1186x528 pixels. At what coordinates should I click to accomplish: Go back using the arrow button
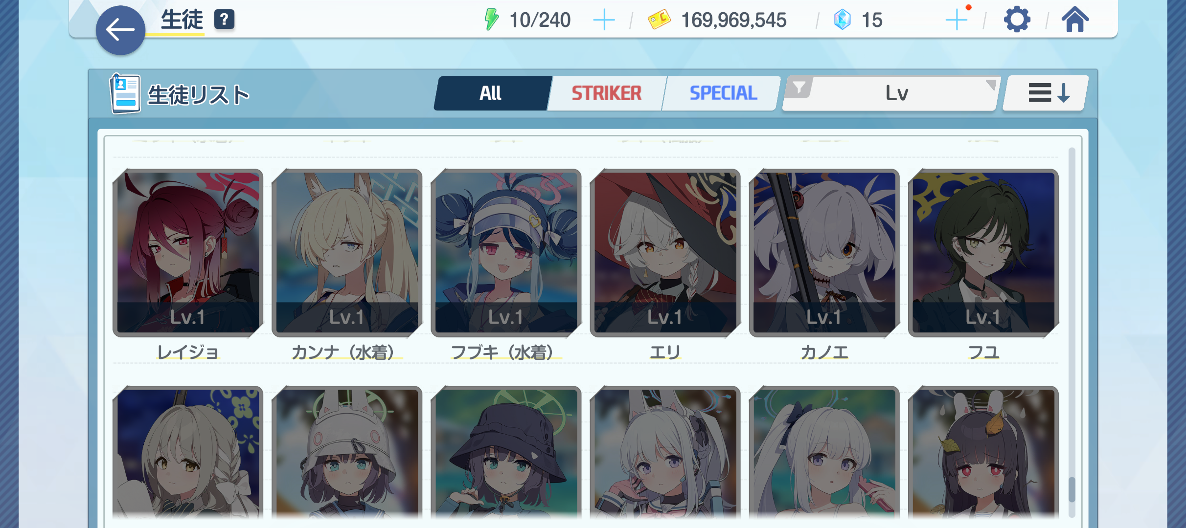pyautogui.click(x=120, y=30)
